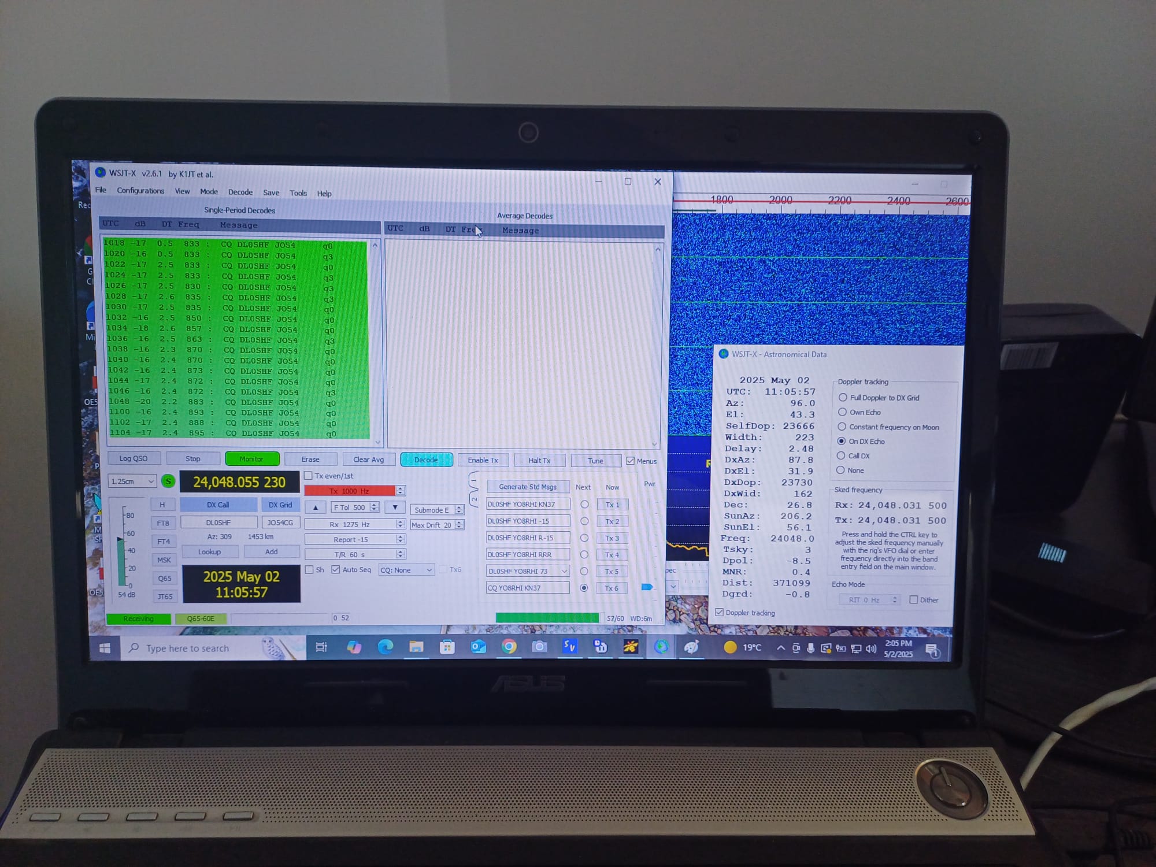Screen dimensions: 1156x867
Task: Click the green S split-mode indicator
Action: [168, 481]
